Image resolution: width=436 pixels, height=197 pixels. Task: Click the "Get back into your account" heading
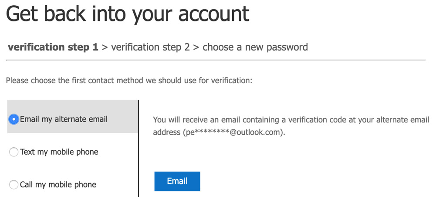tap(128, 14)
